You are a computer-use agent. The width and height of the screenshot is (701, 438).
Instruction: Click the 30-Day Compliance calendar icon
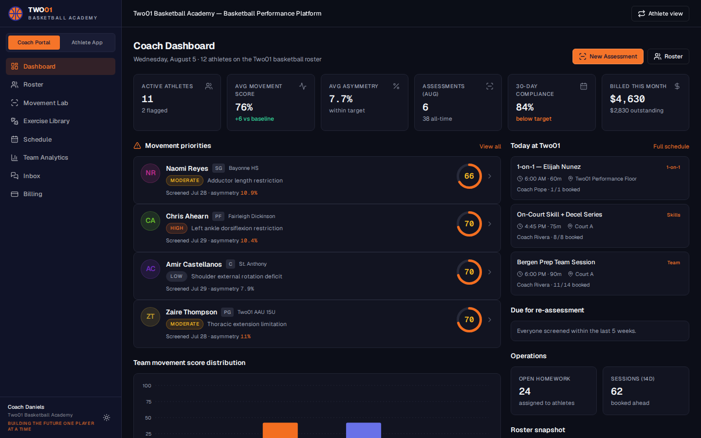(x=584, y=86)
